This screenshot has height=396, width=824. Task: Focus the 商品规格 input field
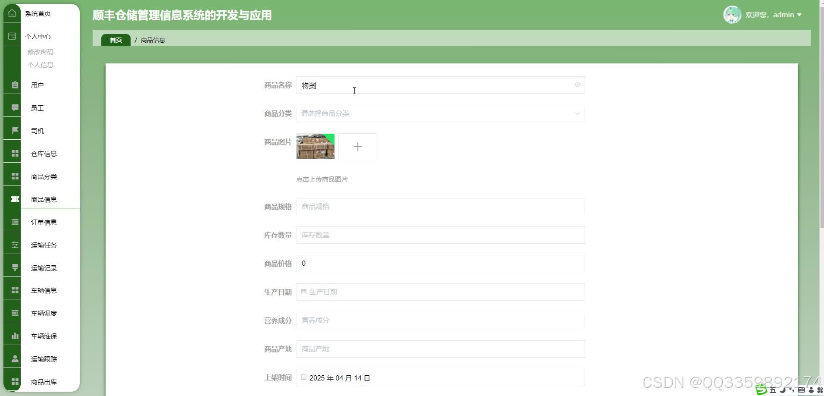440,207
